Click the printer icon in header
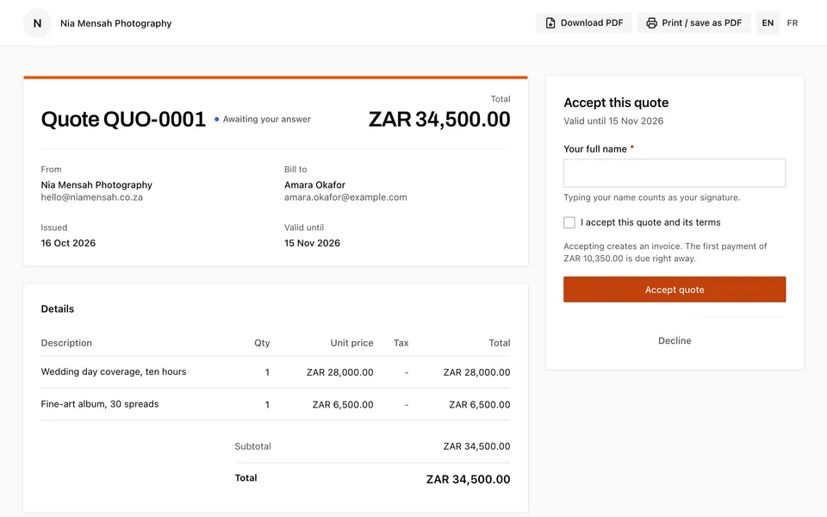Viewport: 827px width, 517px height. click(652, 23)
